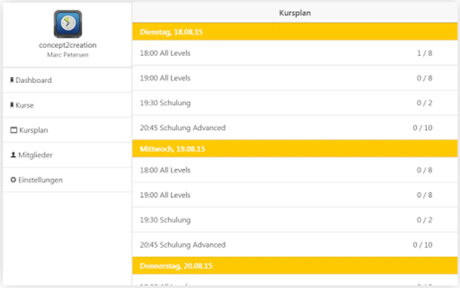Click the Marc Petersen user name

click(68, 55)
